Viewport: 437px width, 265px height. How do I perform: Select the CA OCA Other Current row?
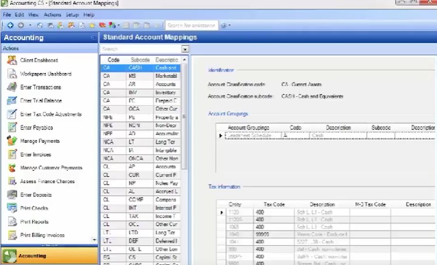point(141,109)
